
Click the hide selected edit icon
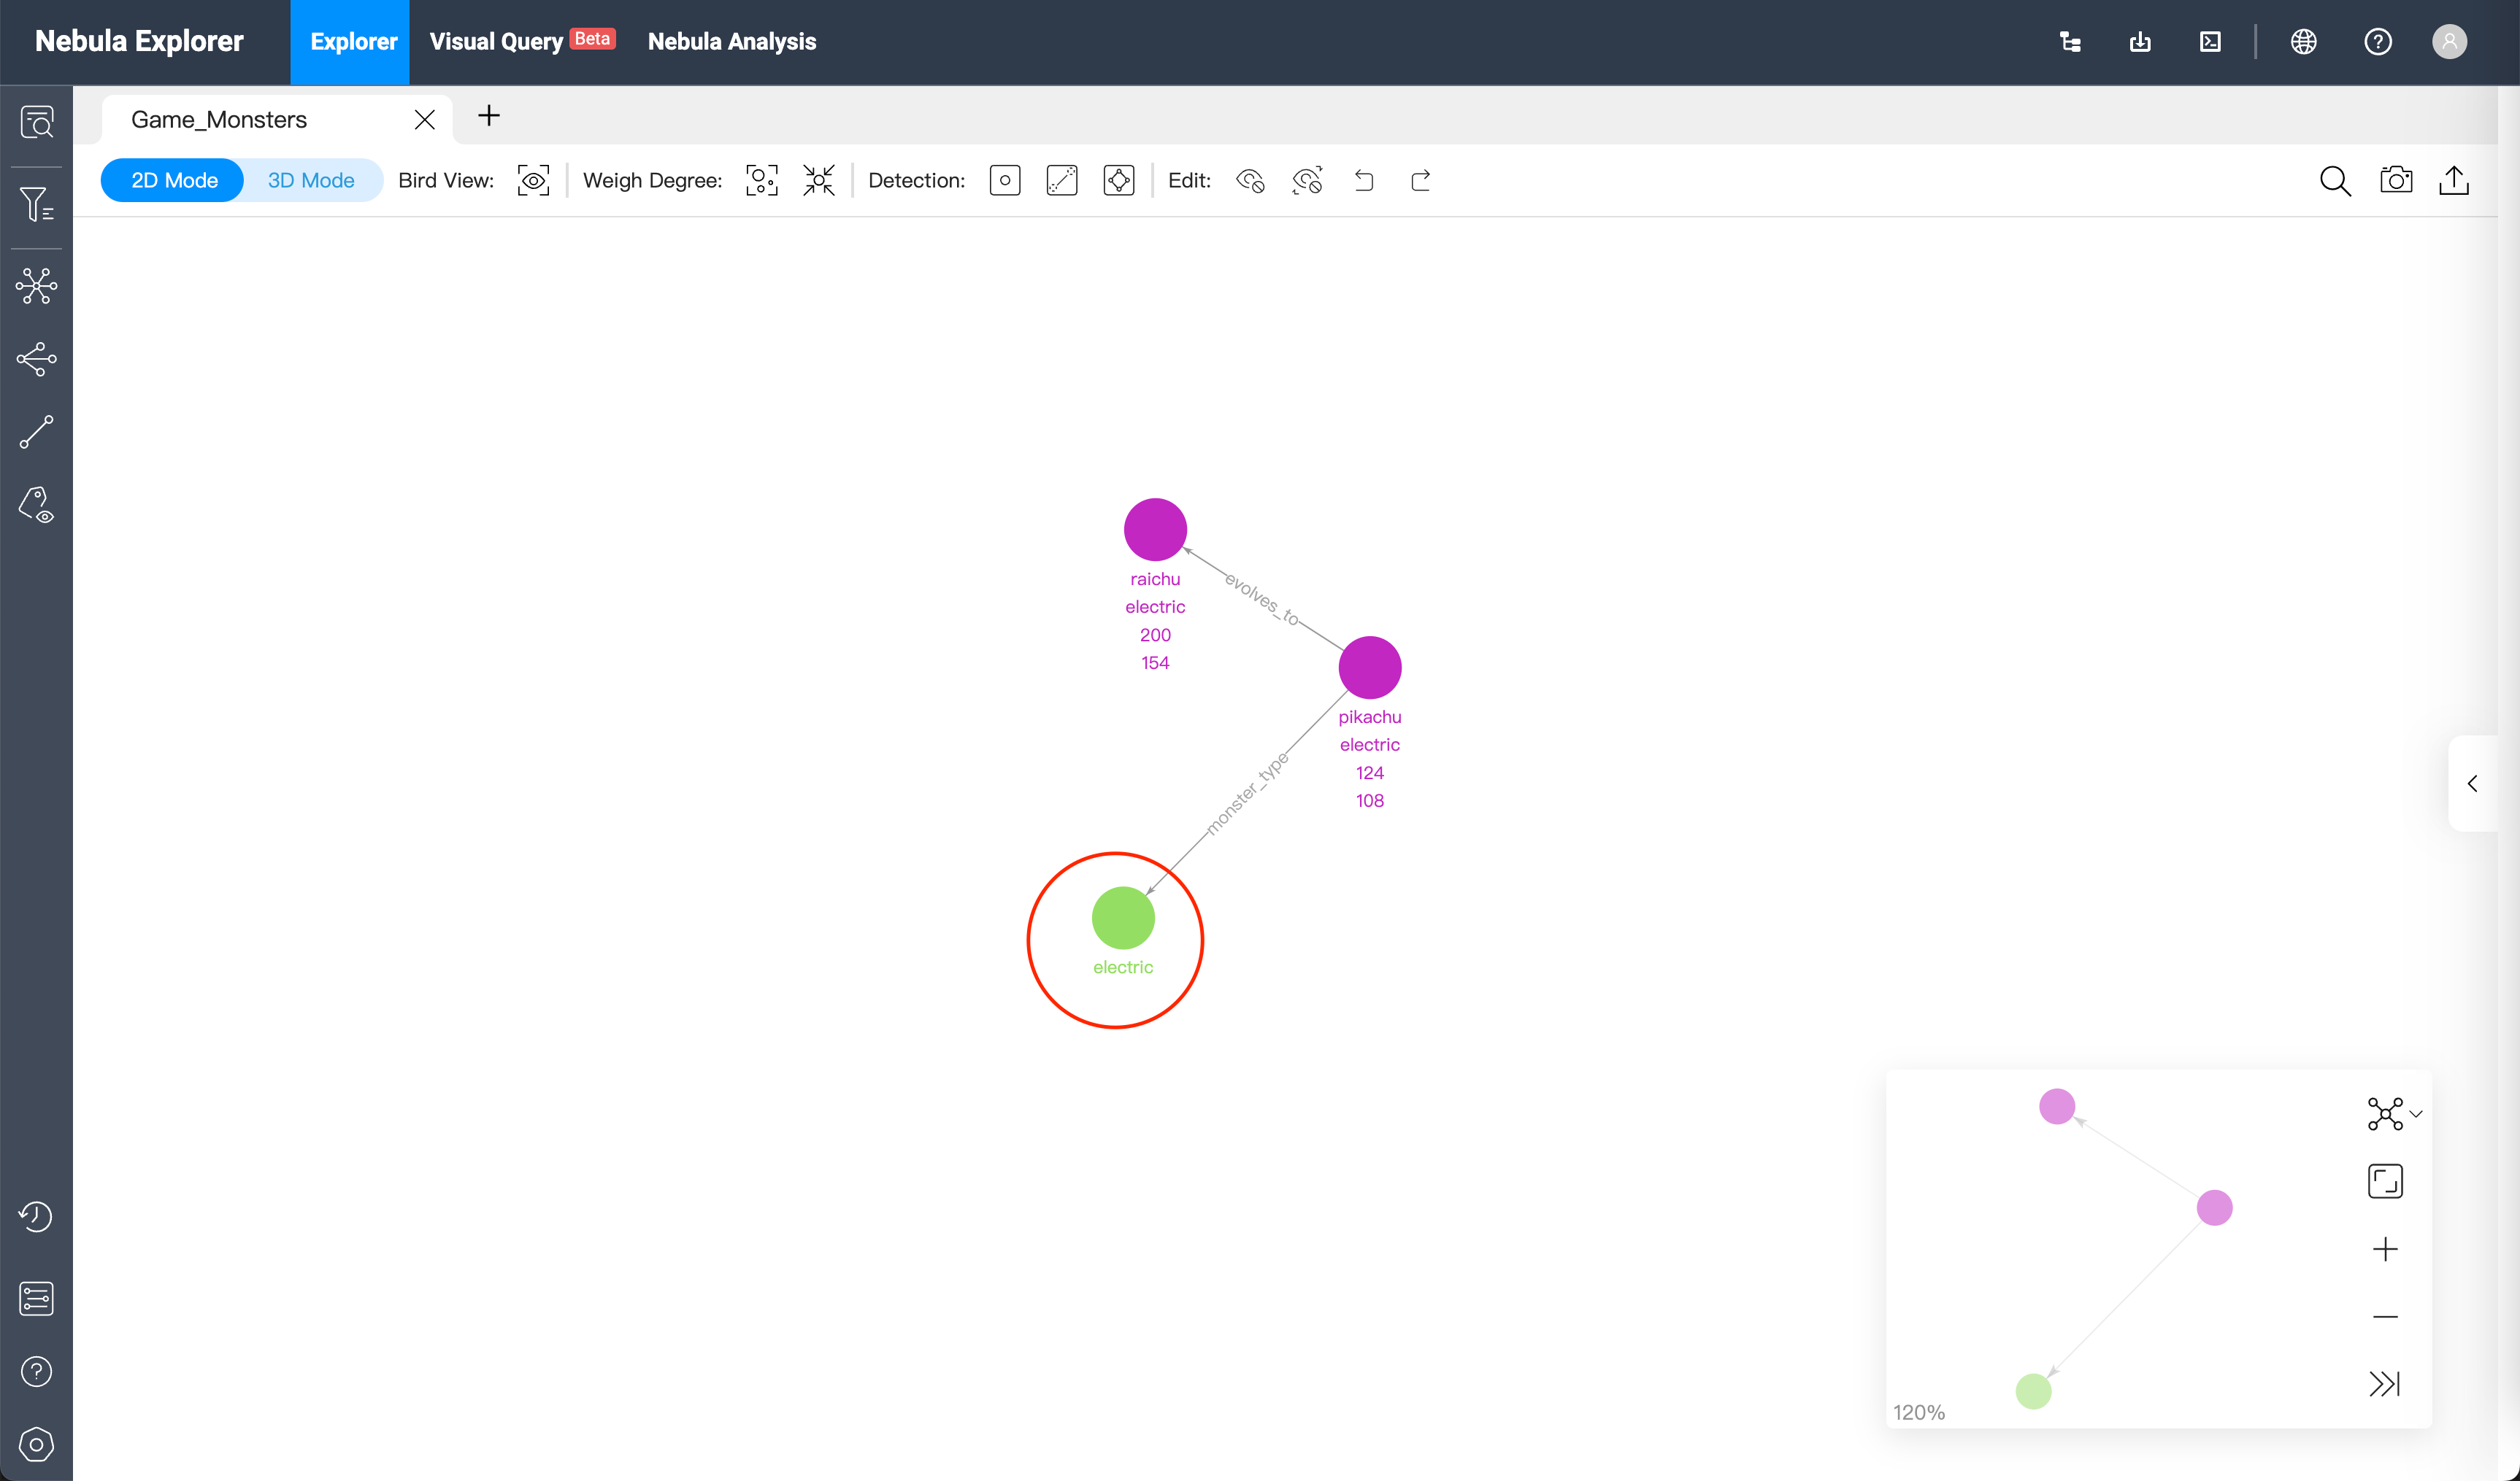[x=1250, y=180]
